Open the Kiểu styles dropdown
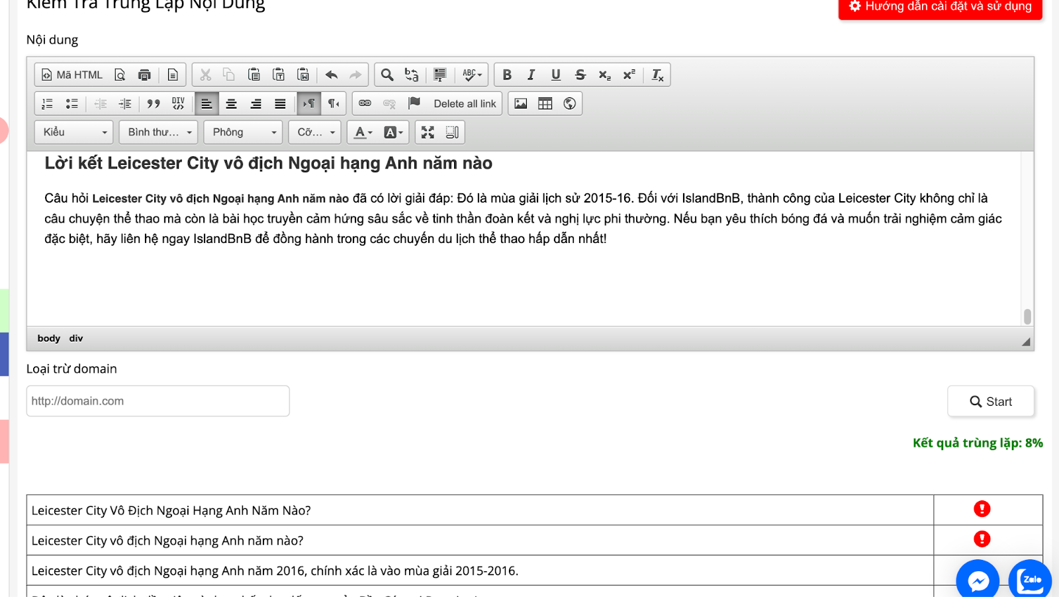1059x597 pixels. tap(73, 132)
